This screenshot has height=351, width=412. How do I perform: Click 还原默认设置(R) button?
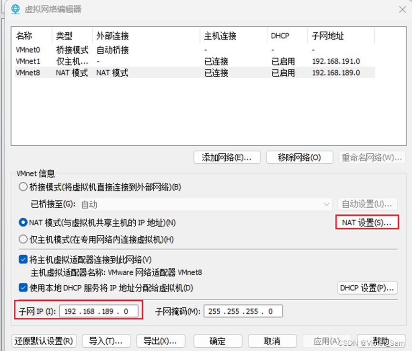tap(44, 341)
